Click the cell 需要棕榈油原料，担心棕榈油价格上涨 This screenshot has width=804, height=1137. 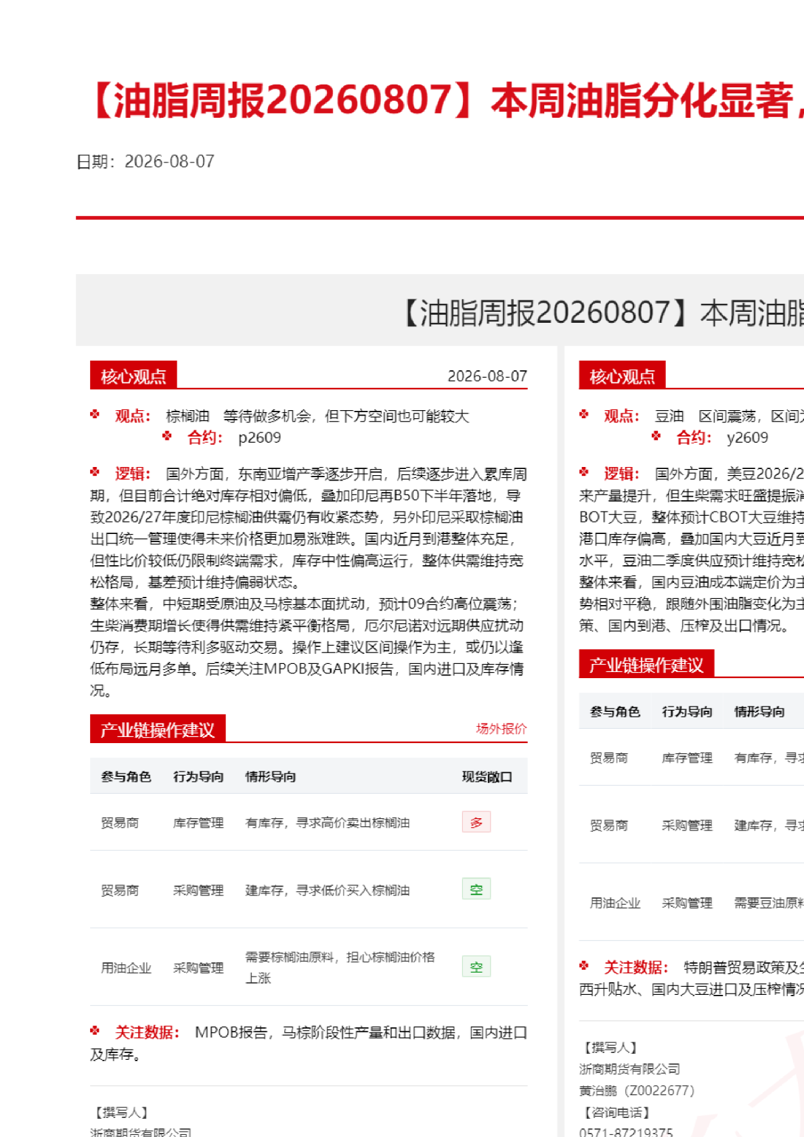click(x=340, y=967)
